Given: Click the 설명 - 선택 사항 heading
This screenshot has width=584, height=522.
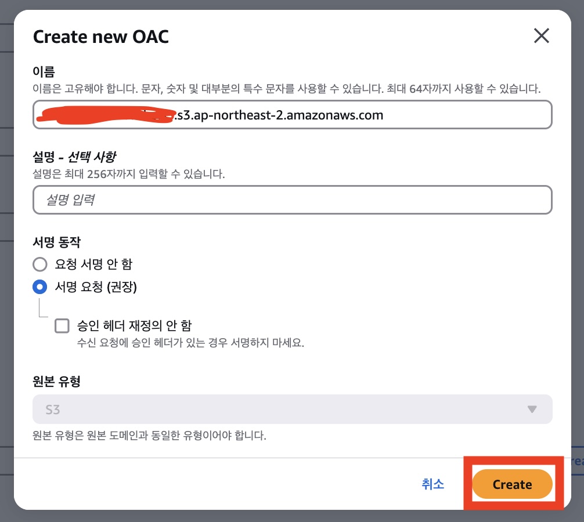Looking at the screenshot, I should click(74, 157).
